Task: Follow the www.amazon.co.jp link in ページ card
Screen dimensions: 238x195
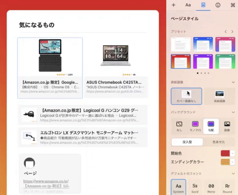Action: [x=46, y=181]
